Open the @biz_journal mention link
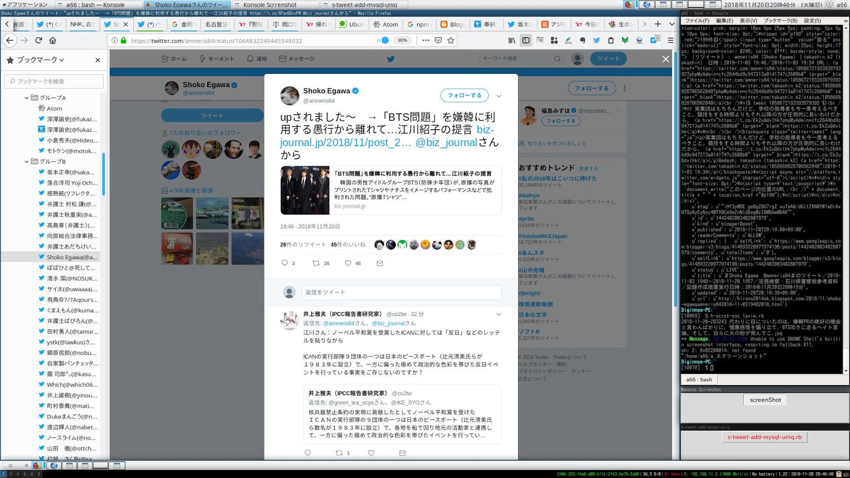Screen dimensions: 850x478 (x=446, y=142)
